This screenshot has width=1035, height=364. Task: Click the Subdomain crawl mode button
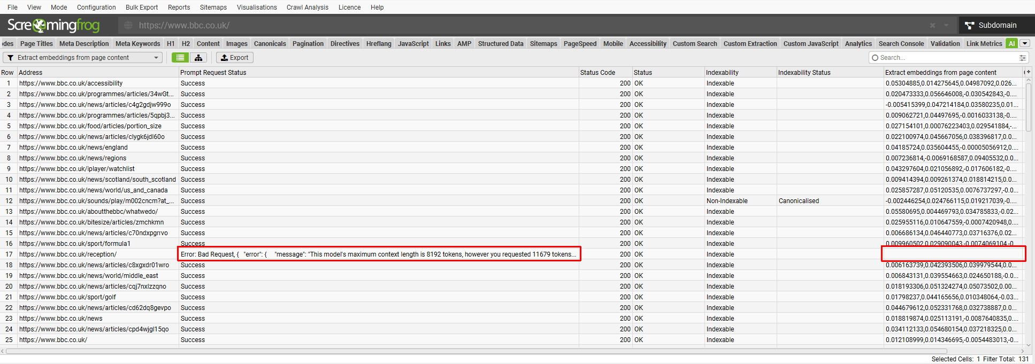996,25
